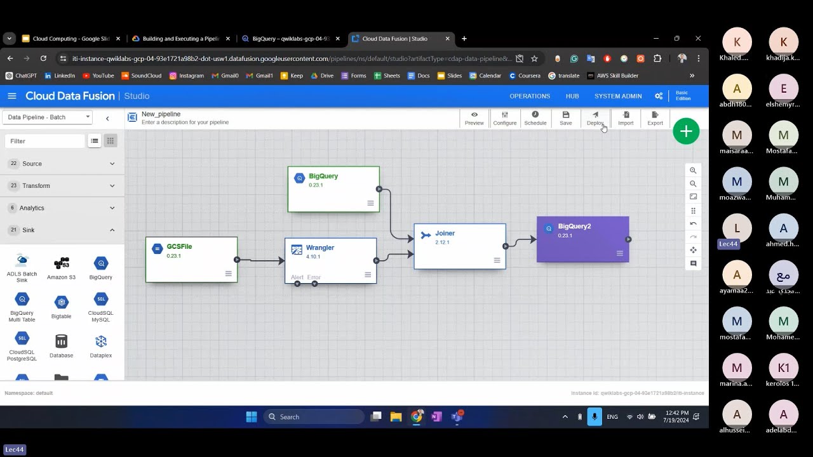This screenshot has width=813, height=457.
Task: Open the HUB
Action: (x=572, y=96)
